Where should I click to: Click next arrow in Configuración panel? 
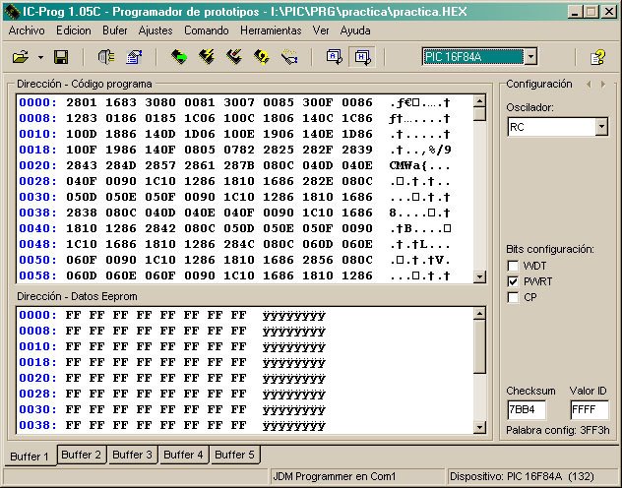pos(603,84)
